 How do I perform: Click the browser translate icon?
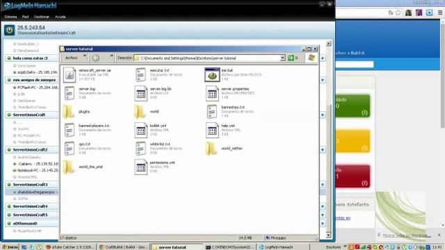pos(391,12)
